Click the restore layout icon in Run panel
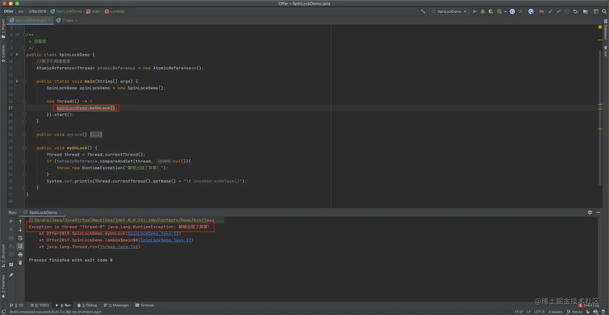The width and height of the screenshot is (609, 315). pyautogui.click(x=11, y=264)
